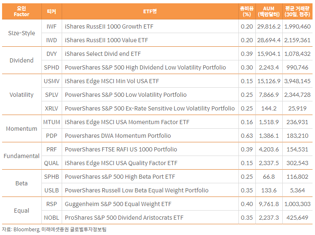315x235 pixels.
Task: Click AUM value 15,126.9
Action: point(269,81)
